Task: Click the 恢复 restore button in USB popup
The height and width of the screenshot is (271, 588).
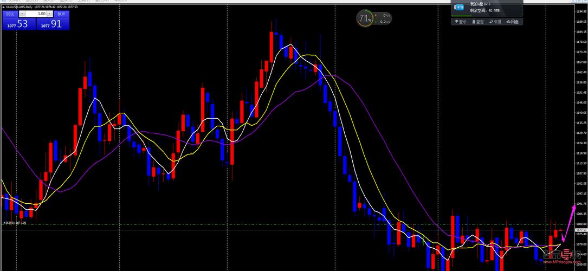Action: coord(495,22)
